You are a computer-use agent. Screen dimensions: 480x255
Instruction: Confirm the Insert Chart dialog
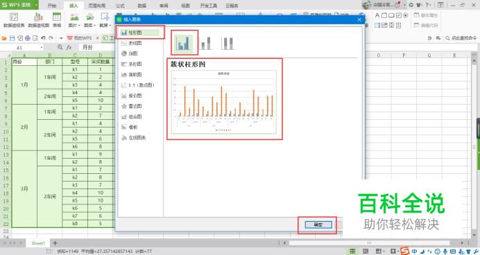click(x=318, y=225)
